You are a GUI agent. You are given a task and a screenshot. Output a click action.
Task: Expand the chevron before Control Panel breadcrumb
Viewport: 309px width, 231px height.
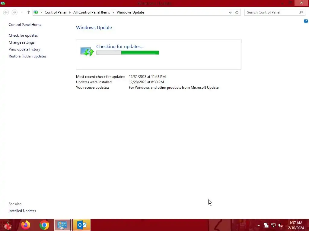pyautogui.click(x=41, y=12)
